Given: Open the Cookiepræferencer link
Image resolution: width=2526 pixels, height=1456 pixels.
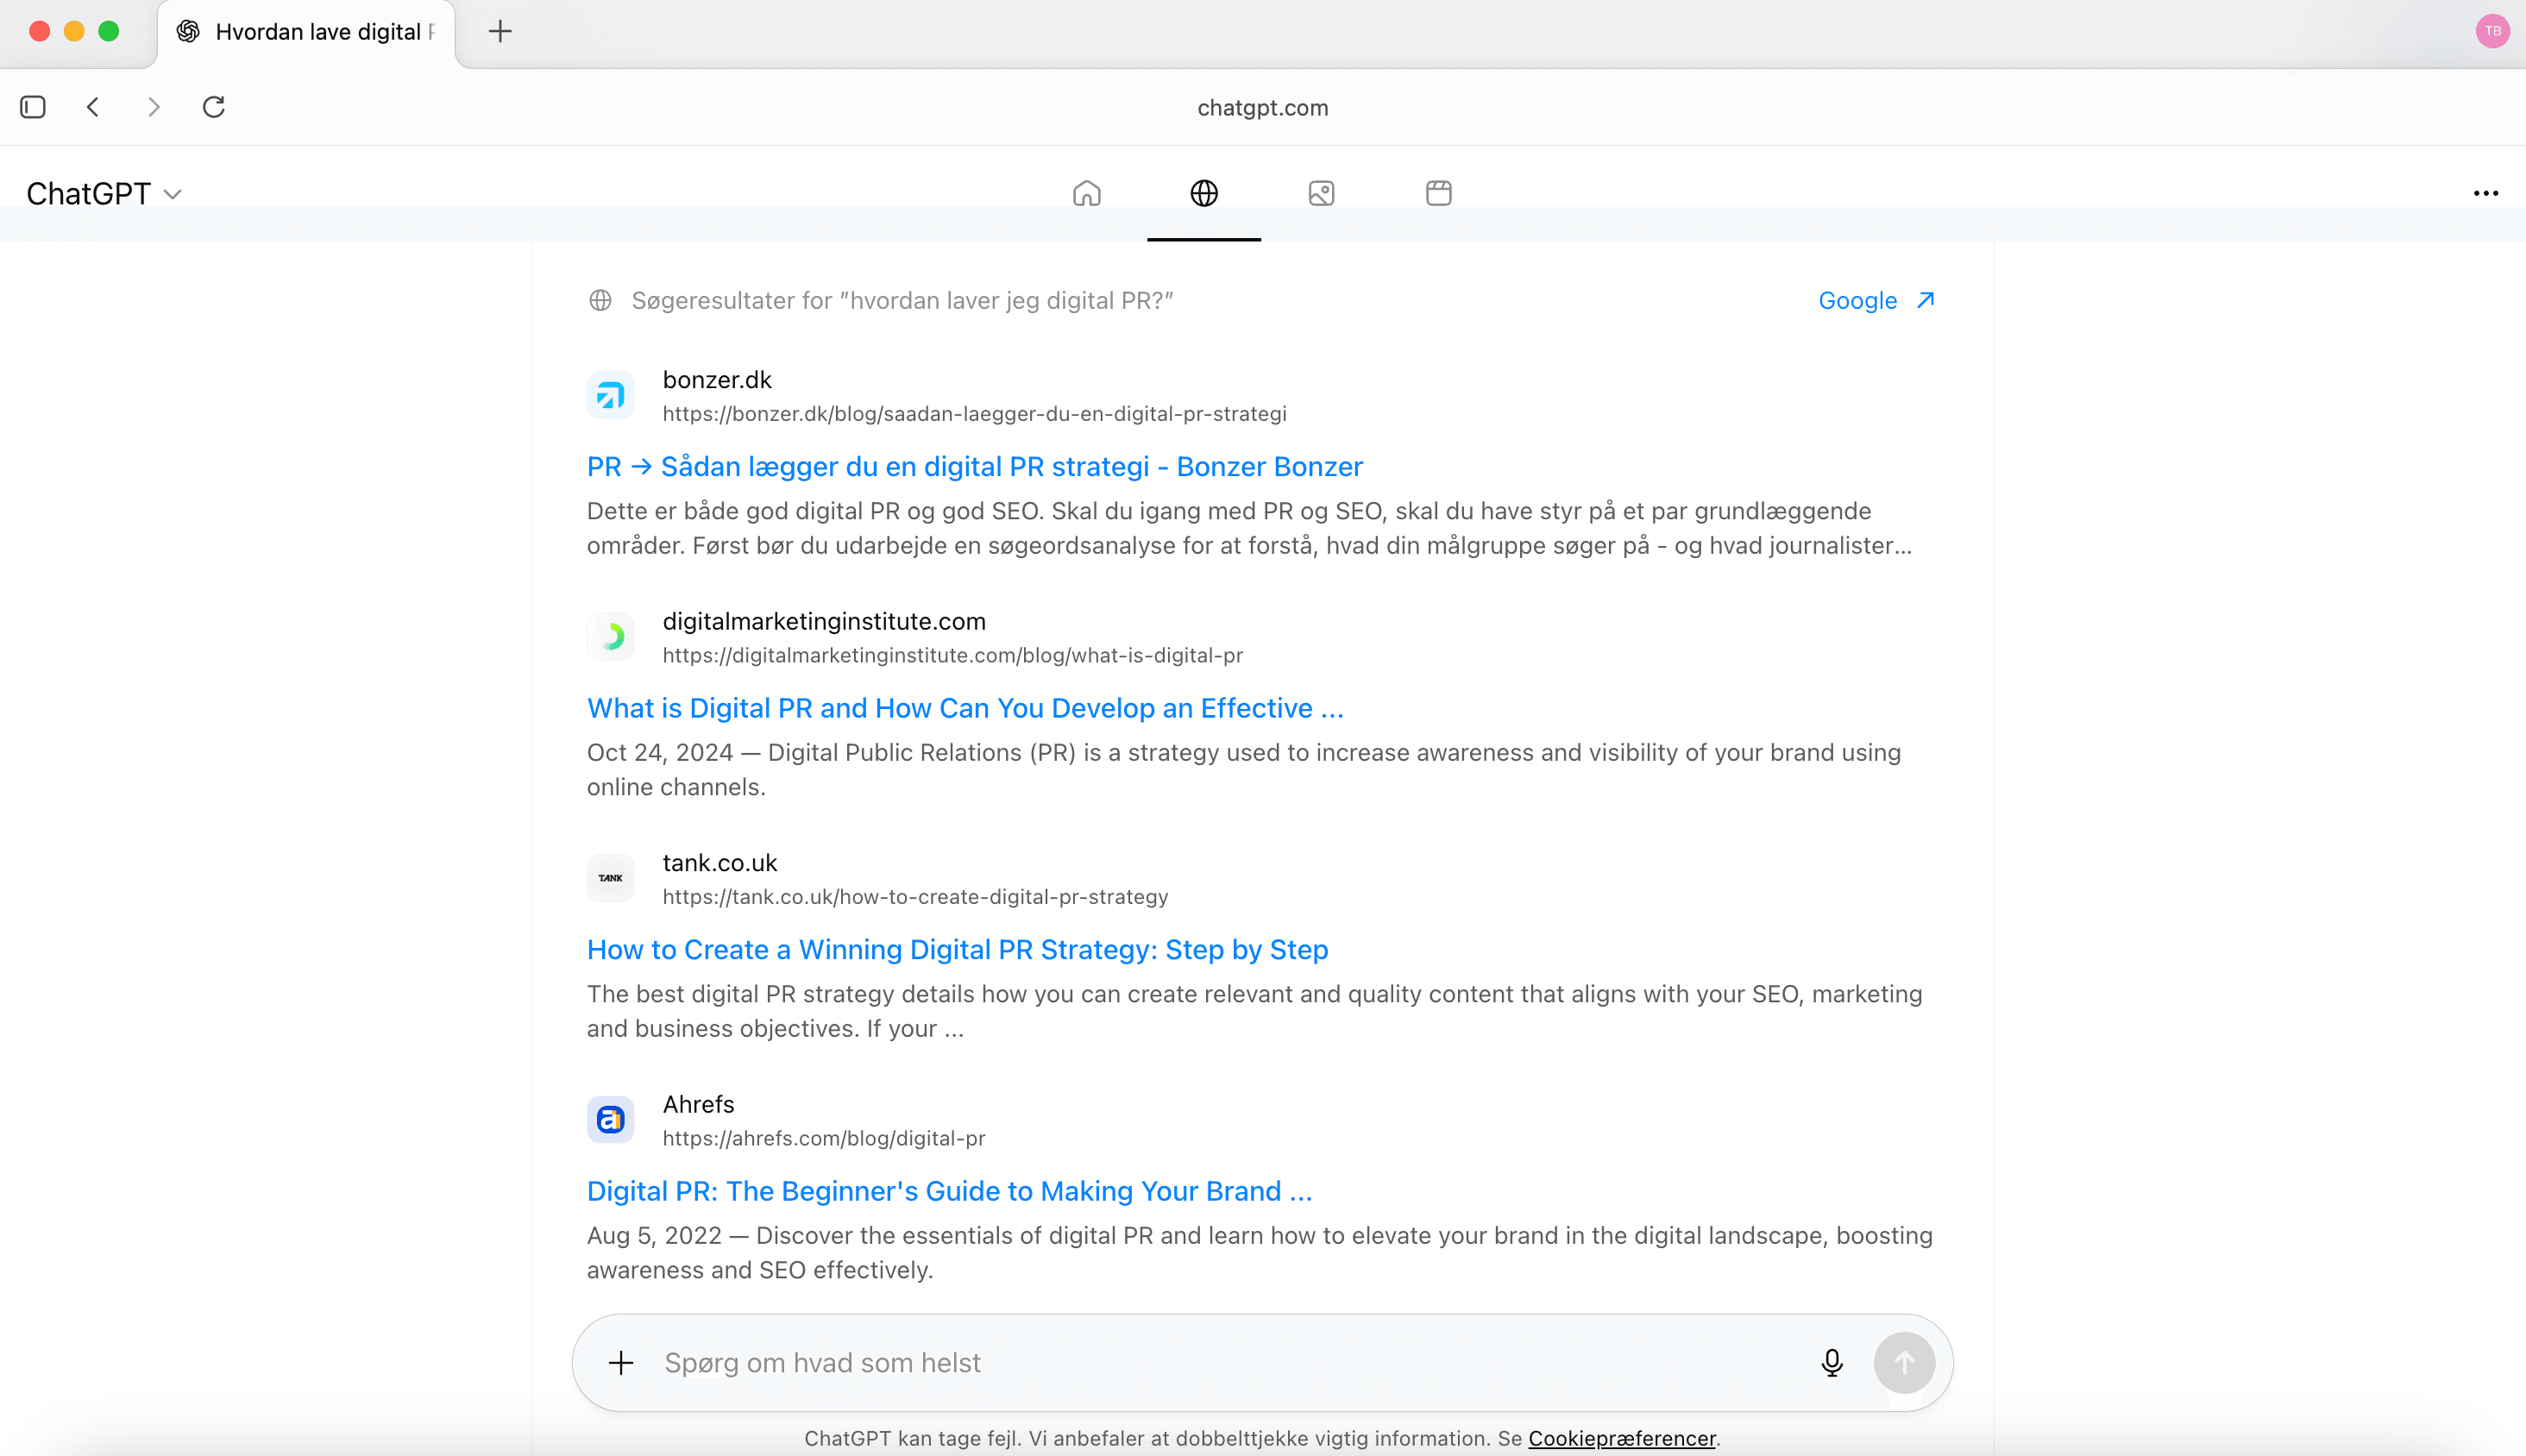Looking at the screenshot, I should point(1621,1438).
